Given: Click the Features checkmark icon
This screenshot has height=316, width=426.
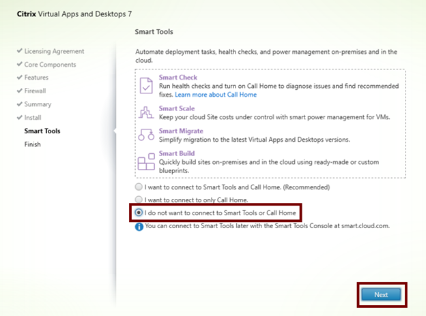Looking at the screenshot, I should tap(20, 77).
